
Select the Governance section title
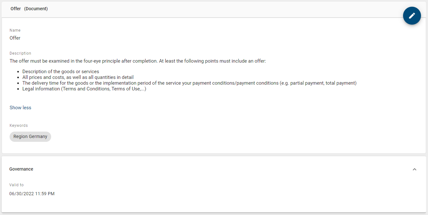(21, 169)
